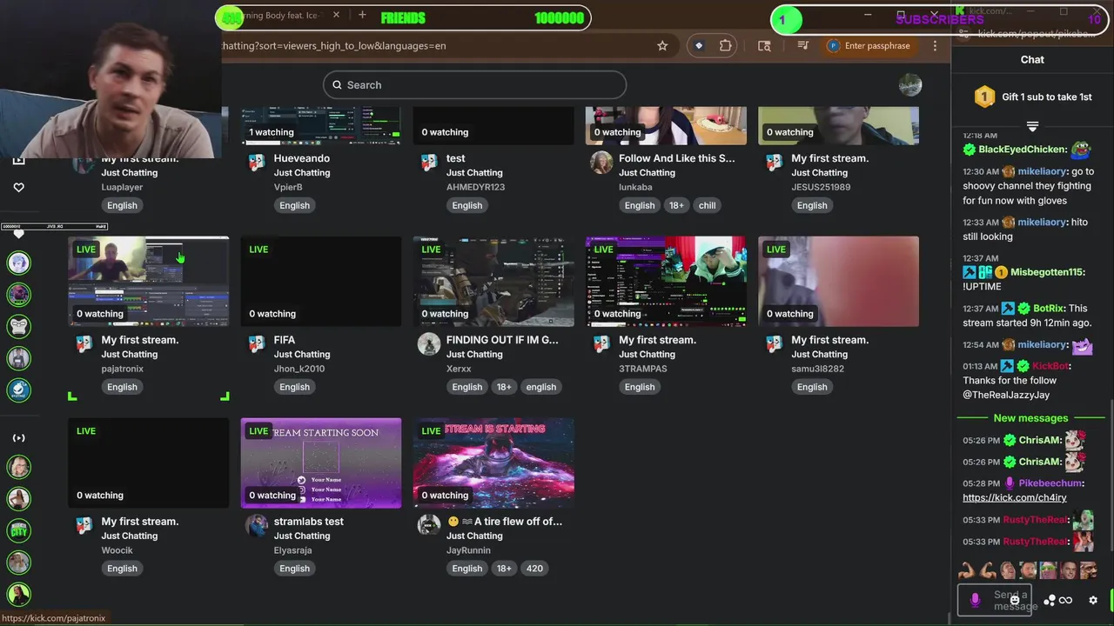Select the lowercase 'english' tag on Xerxx's stream
The height and width of the screenshot is (626, 1114).
coord(540,387)
